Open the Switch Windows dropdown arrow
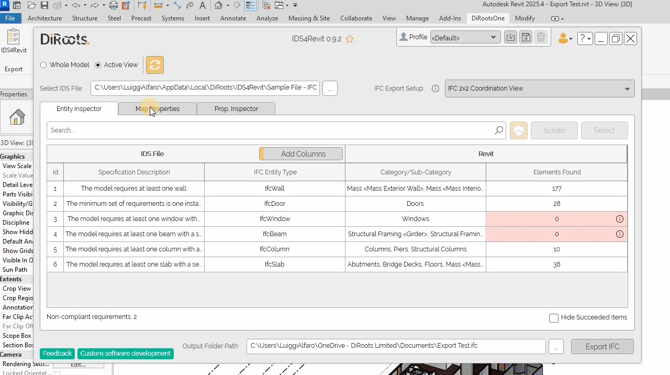The image size is (670, 375). click(287, 5)
